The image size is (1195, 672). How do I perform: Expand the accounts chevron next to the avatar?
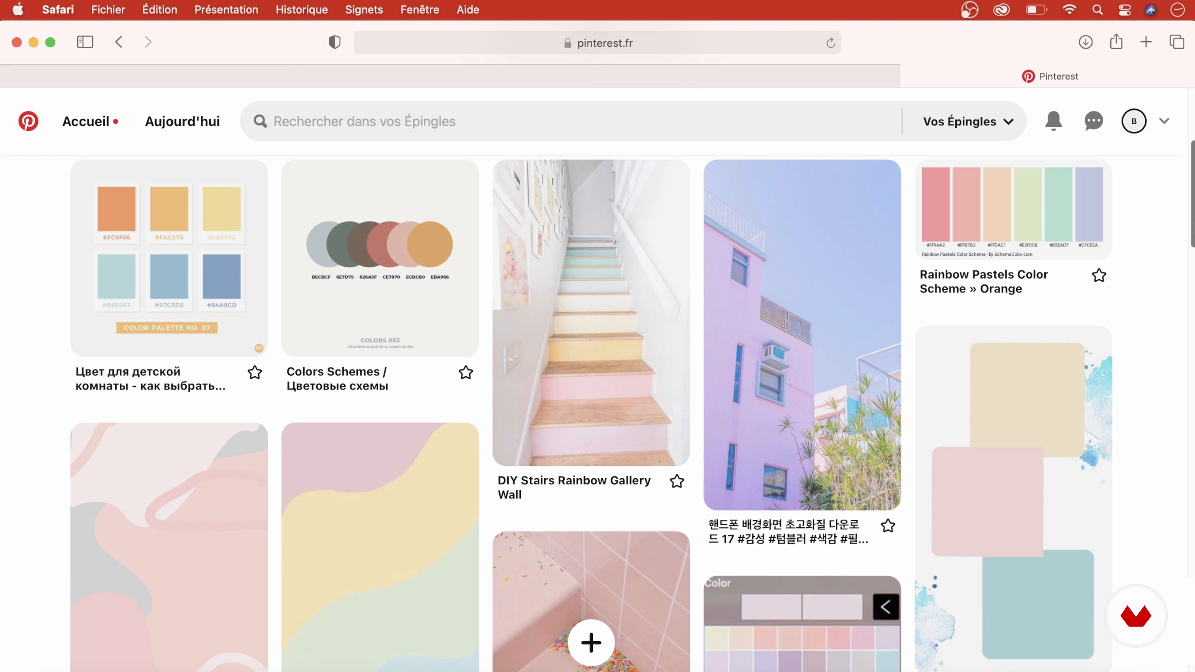tap(1164, 121)
